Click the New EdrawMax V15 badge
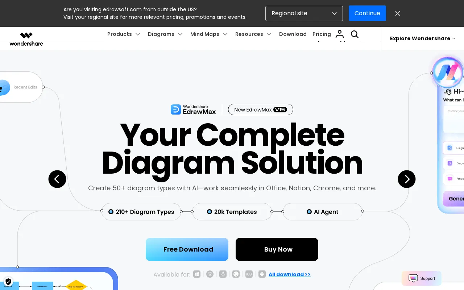Viewport: 464px width, 290px height. [261, 109]
